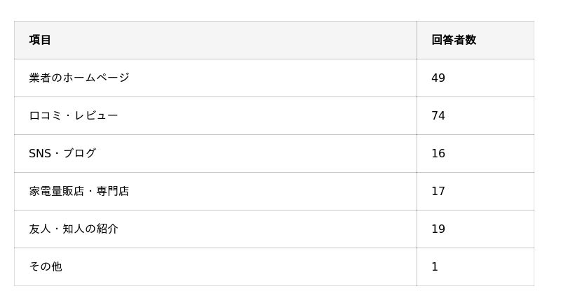This screenshot has height=307, width=561.
Task: Click the respondent count beside その他
Action: click(x=435, y=266)
